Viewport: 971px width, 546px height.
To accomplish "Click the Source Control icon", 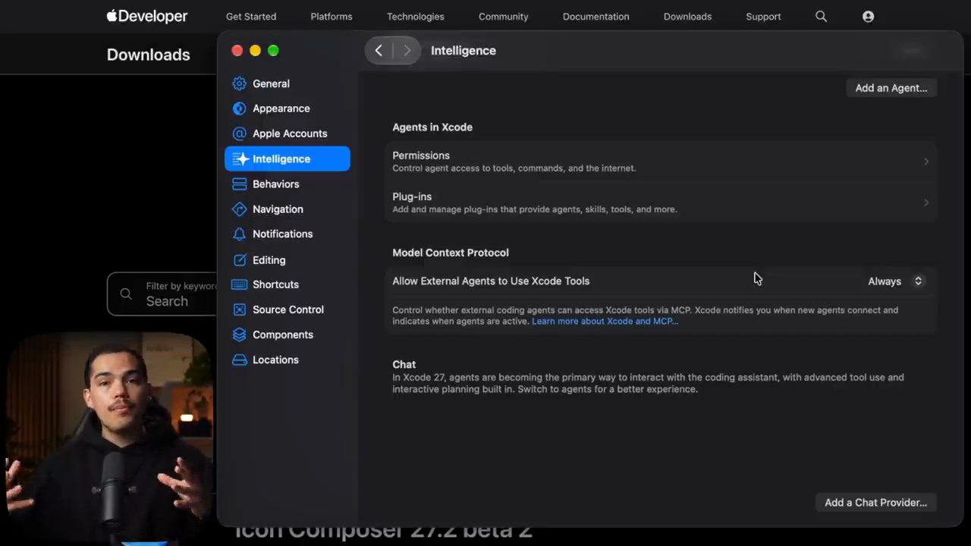I will coord(240,309).
